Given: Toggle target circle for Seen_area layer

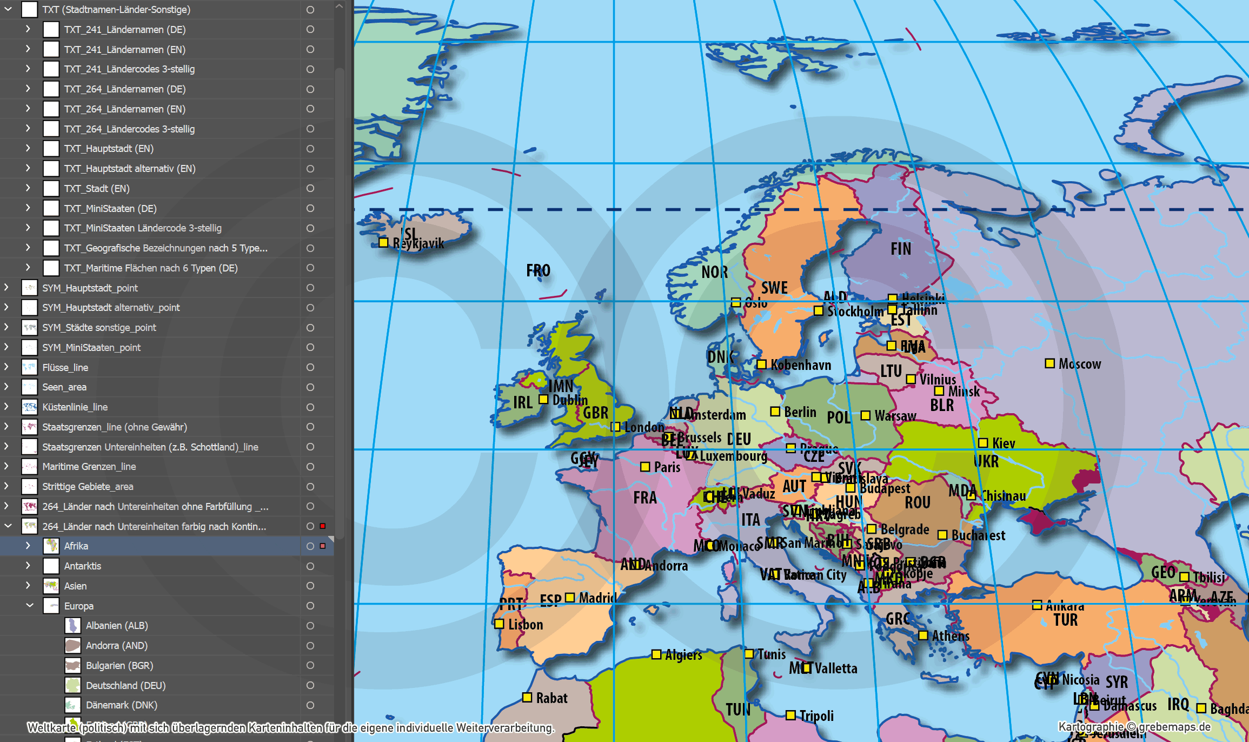Looking at the screenshot, I should point(310,387).
